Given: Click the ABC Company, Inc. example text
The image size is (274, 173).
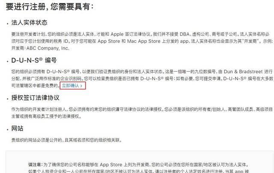Looking at the screenshot, I should click(x=48, y=48).
